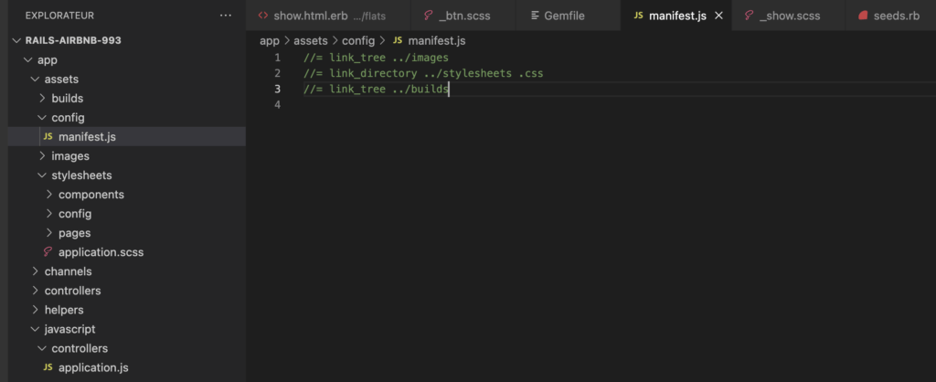This screenshot has height=382, width=936.
Task: Switch to Gemfile tab
Action: click(x=569, y=16)
